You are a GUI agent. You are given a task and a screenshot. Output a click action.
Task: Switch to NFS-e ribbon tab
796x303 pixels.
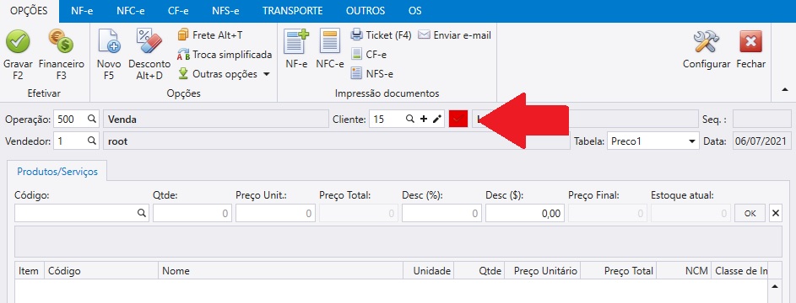[225, 11]
